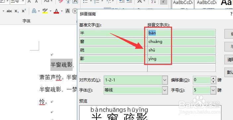Image resolution: width=233 pixels, height=120 pixels.
Task: Click the blue text effects A icon
Action: pyautogui.click(x=34, y=11)
